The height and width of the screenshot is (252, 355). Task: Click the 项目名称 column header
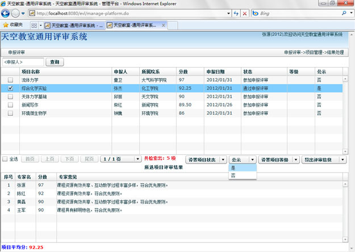coord(66,72)
